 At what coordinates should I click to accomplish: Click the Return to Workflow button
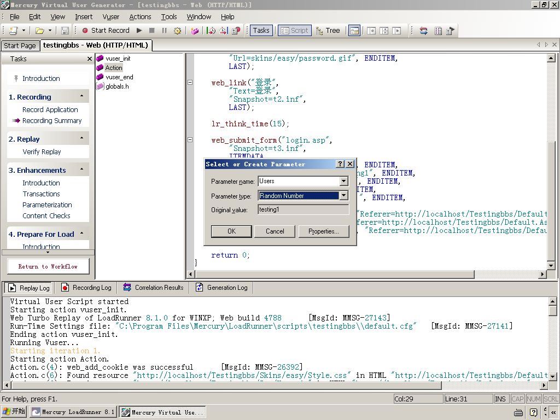(x=48, y=266)
